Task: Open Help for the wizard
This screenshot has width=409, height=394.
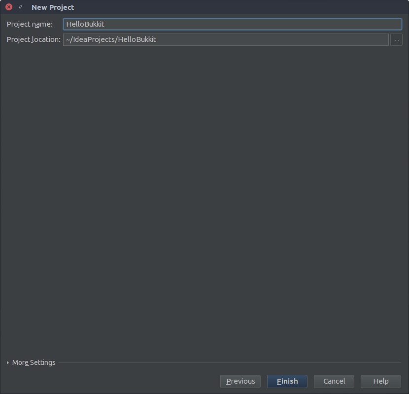Action: pyautogui.click(x=380, y=381)
